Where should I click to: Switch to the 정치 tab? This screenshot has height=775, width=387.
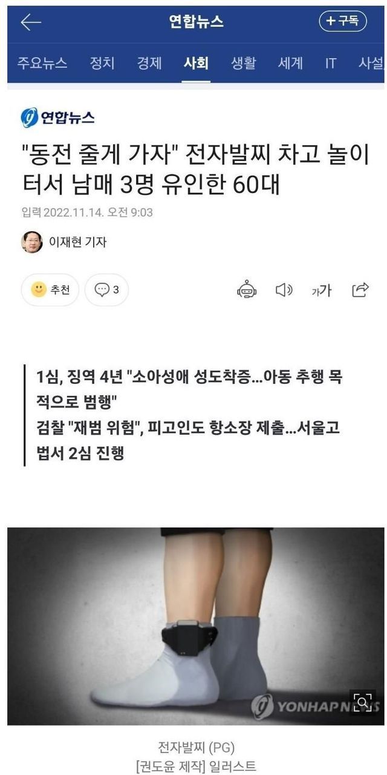click(102, 63)
